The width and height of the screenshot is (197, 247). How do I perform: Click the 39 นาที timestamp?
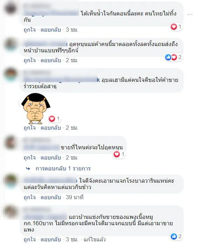75,197
